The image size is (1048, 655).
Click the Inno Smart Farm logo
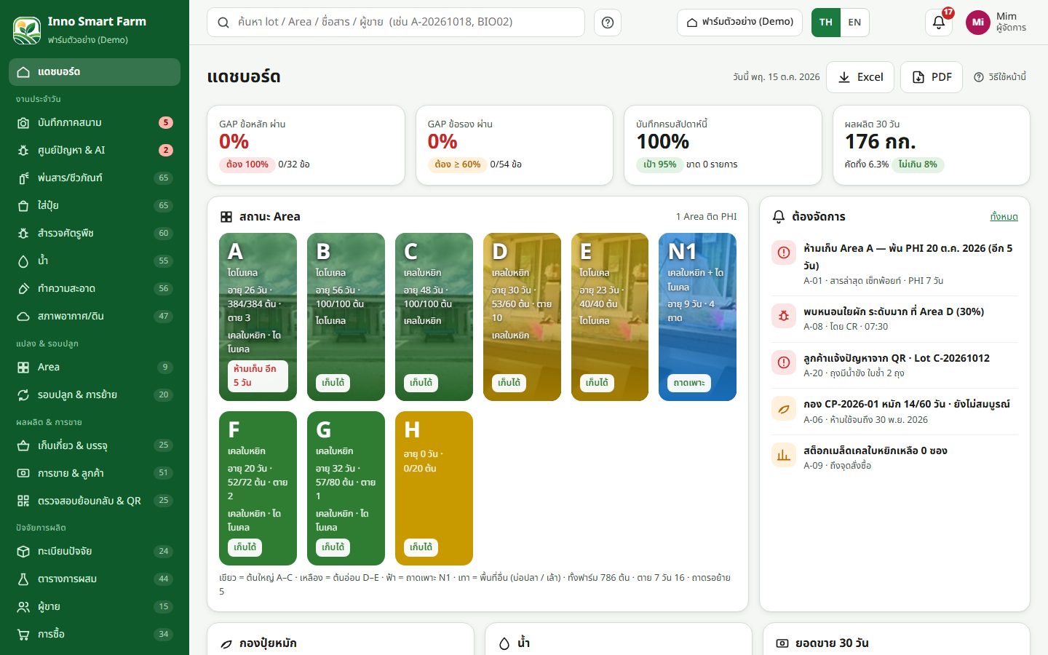tap(27, 30)
